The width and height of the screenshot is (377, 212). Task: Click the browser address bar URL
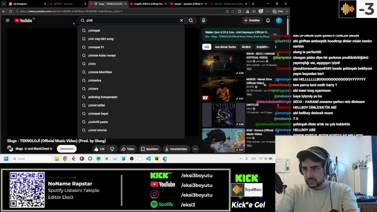[x=71, y=11]
